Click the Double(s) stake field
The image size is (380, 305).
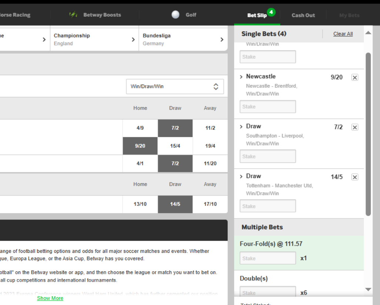[x=268, y=292]
